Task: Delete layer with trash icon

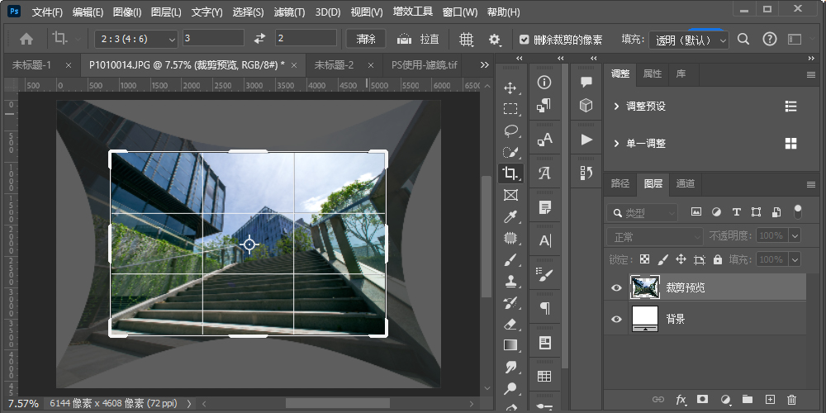Action: click(x=792, y=400)
